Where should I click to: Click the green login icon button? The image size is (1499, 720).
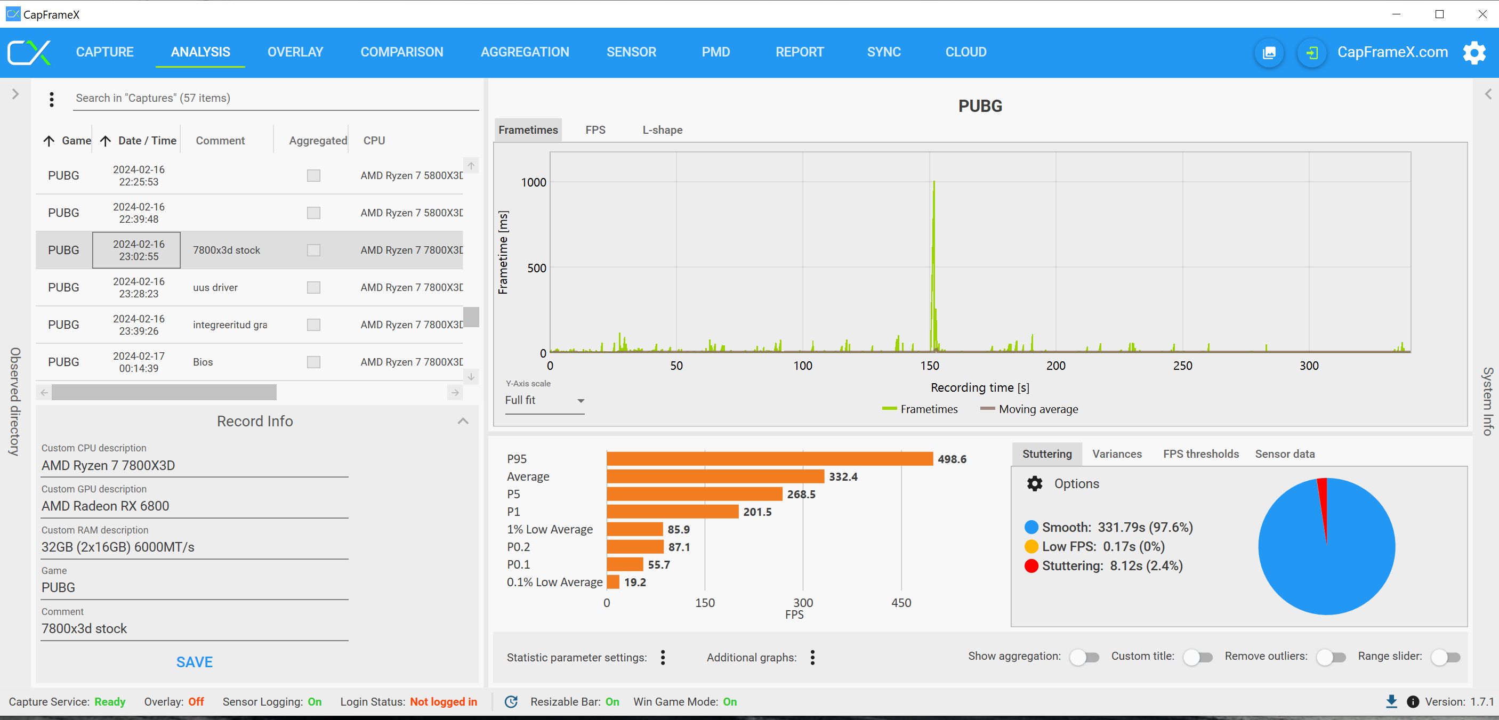[x=1311, y=53]
